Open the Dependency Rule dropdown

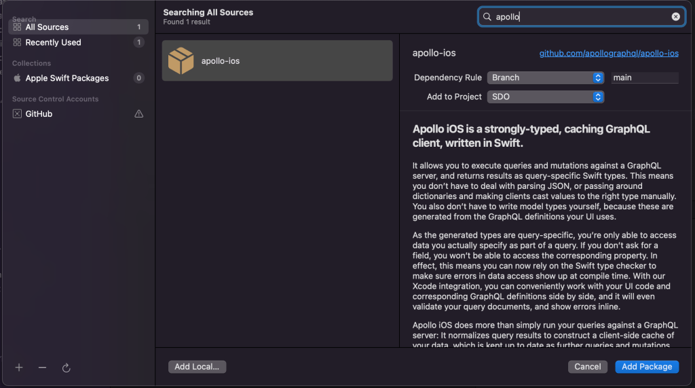pyautogui.click(x=546, y=77)
